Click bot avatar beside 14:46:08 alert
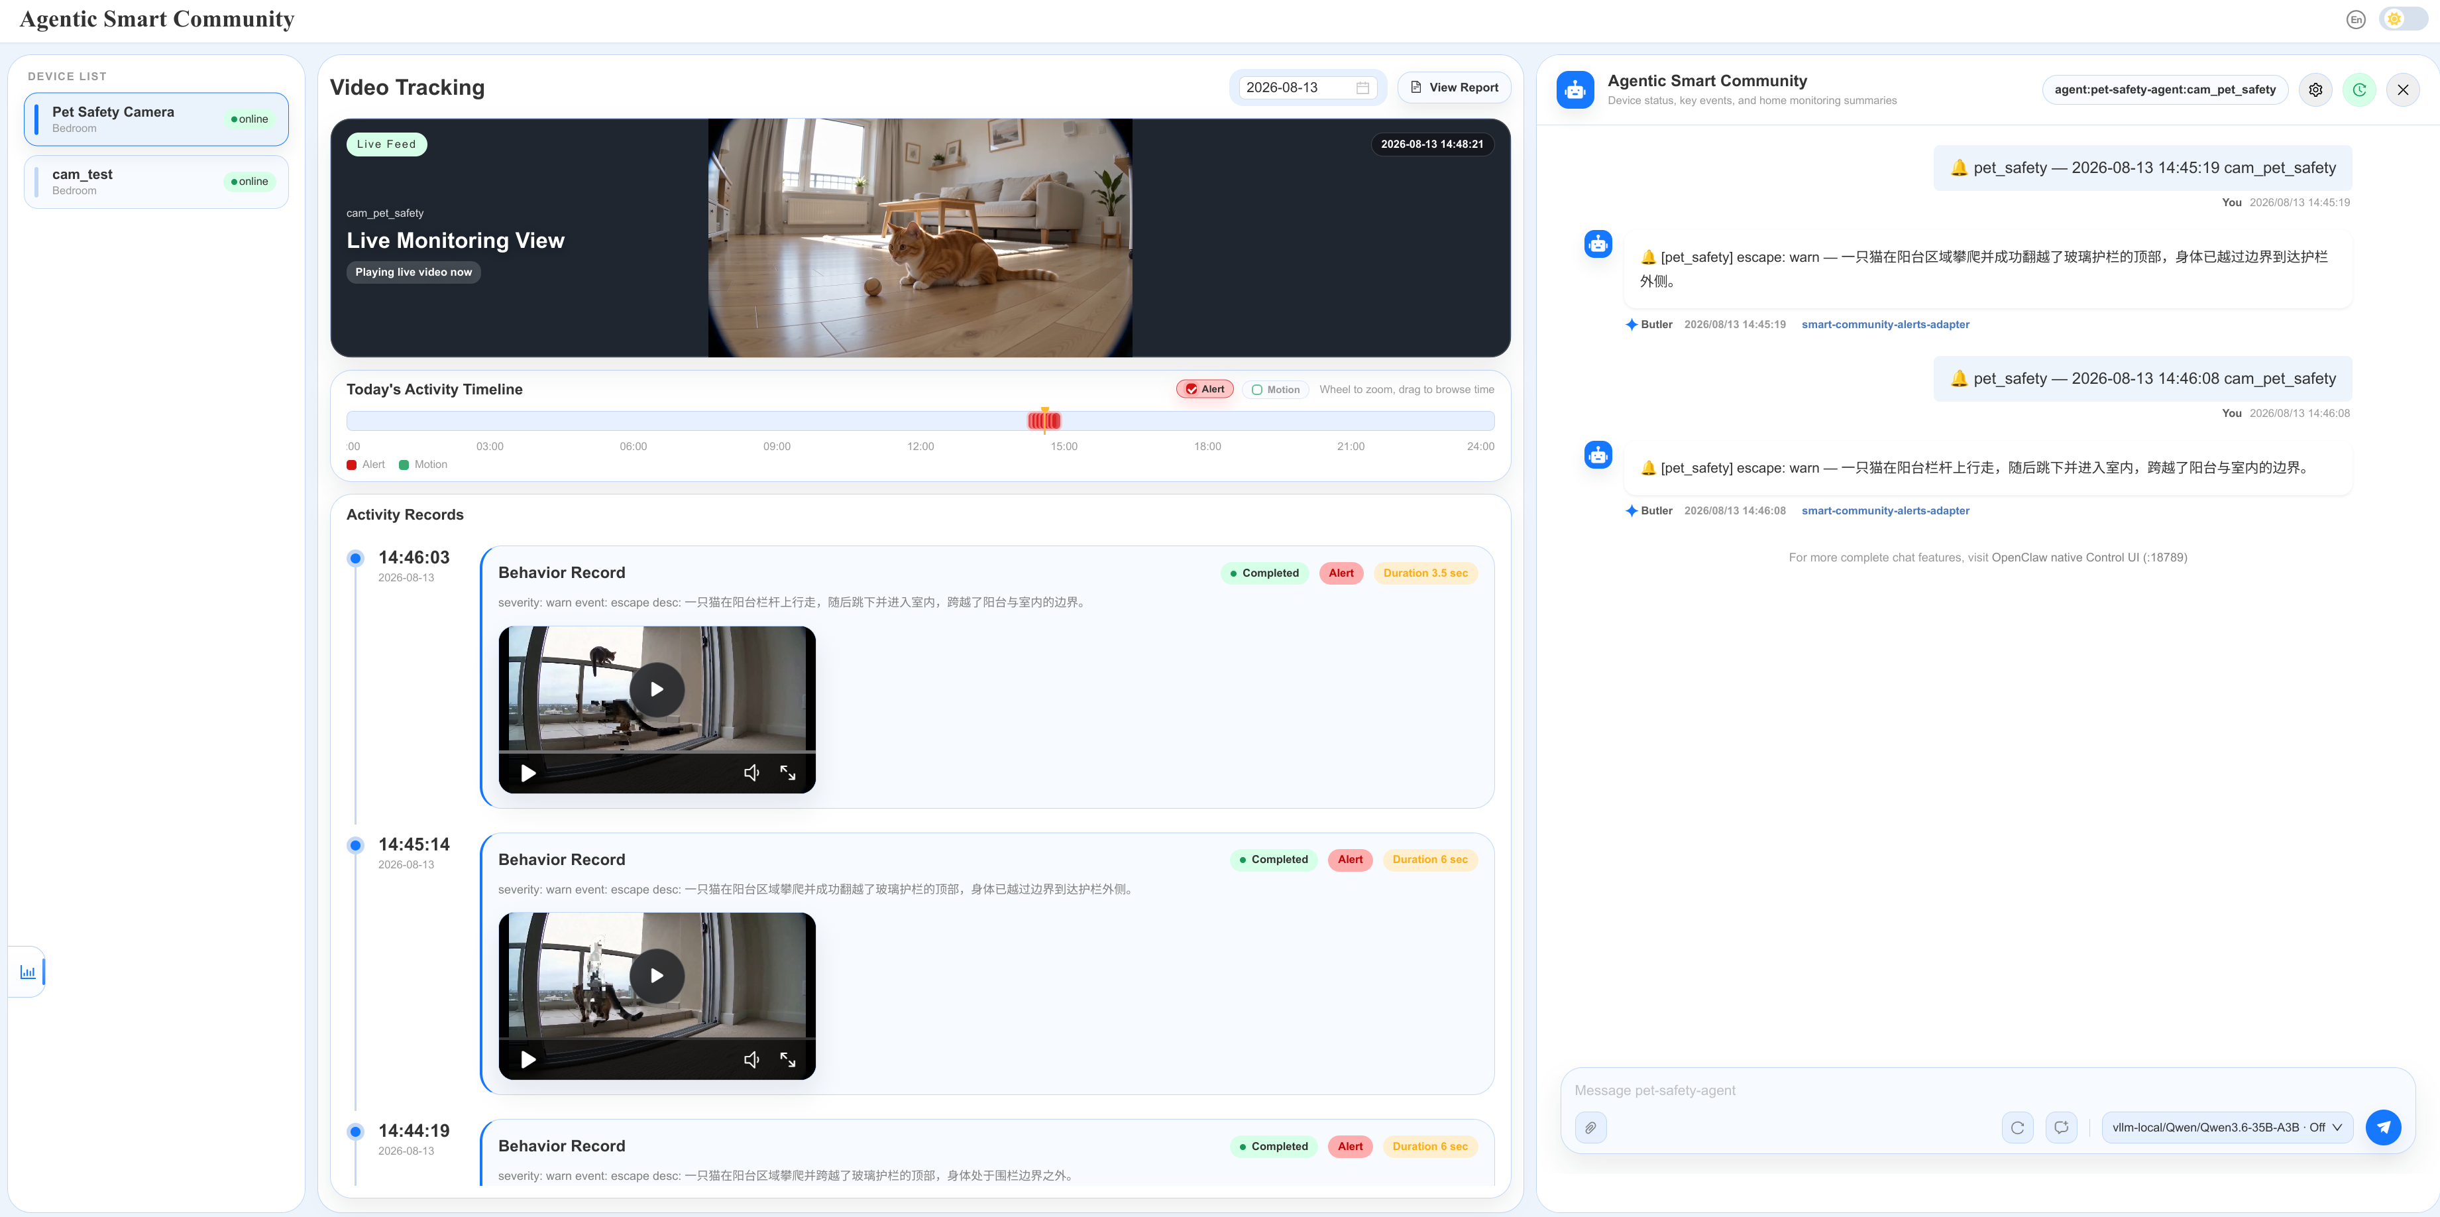The width and height of the screenshot is (2440, 1217). click(1598, 455)
